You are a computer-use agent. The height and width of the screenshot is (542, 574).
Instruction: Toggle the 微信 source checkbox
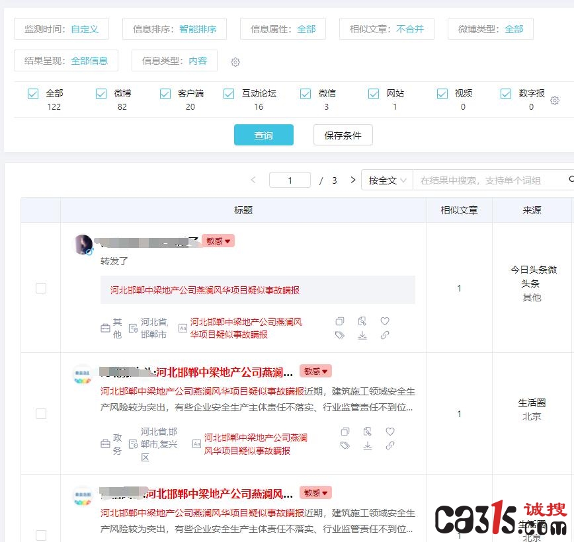[306, 94]
